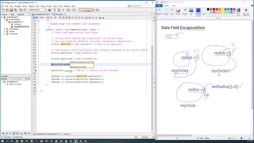This screenshot has width=254, height=143.
Task: Open the Paint File tab
Action: coord(159,6)
